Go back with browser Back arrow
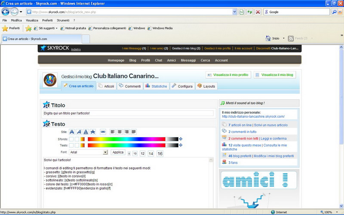The height and width of the screenshot is (215, 344). (x=6, y=12)
